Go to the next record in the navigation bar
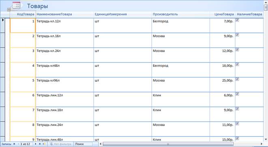Image resolution: width=268 pixels, height=147 pixels. coord(36,144)
